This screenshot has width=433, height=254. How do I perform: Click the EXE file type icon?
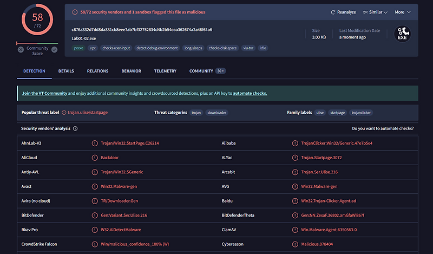tap(402, 34)
